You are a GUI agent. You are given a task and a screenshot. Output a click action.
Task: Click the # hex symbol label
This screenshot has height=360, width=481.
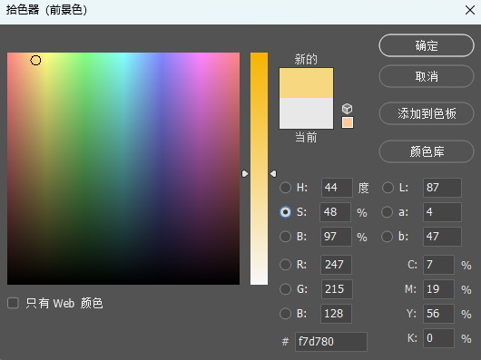(285, 341)
